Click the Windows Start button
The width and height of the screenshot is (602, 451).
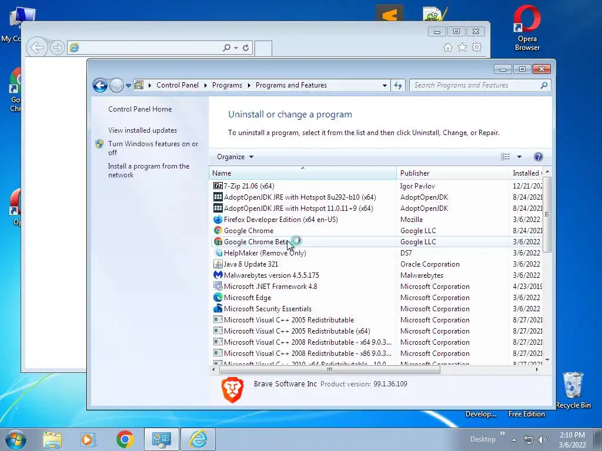tap(15, 439)
